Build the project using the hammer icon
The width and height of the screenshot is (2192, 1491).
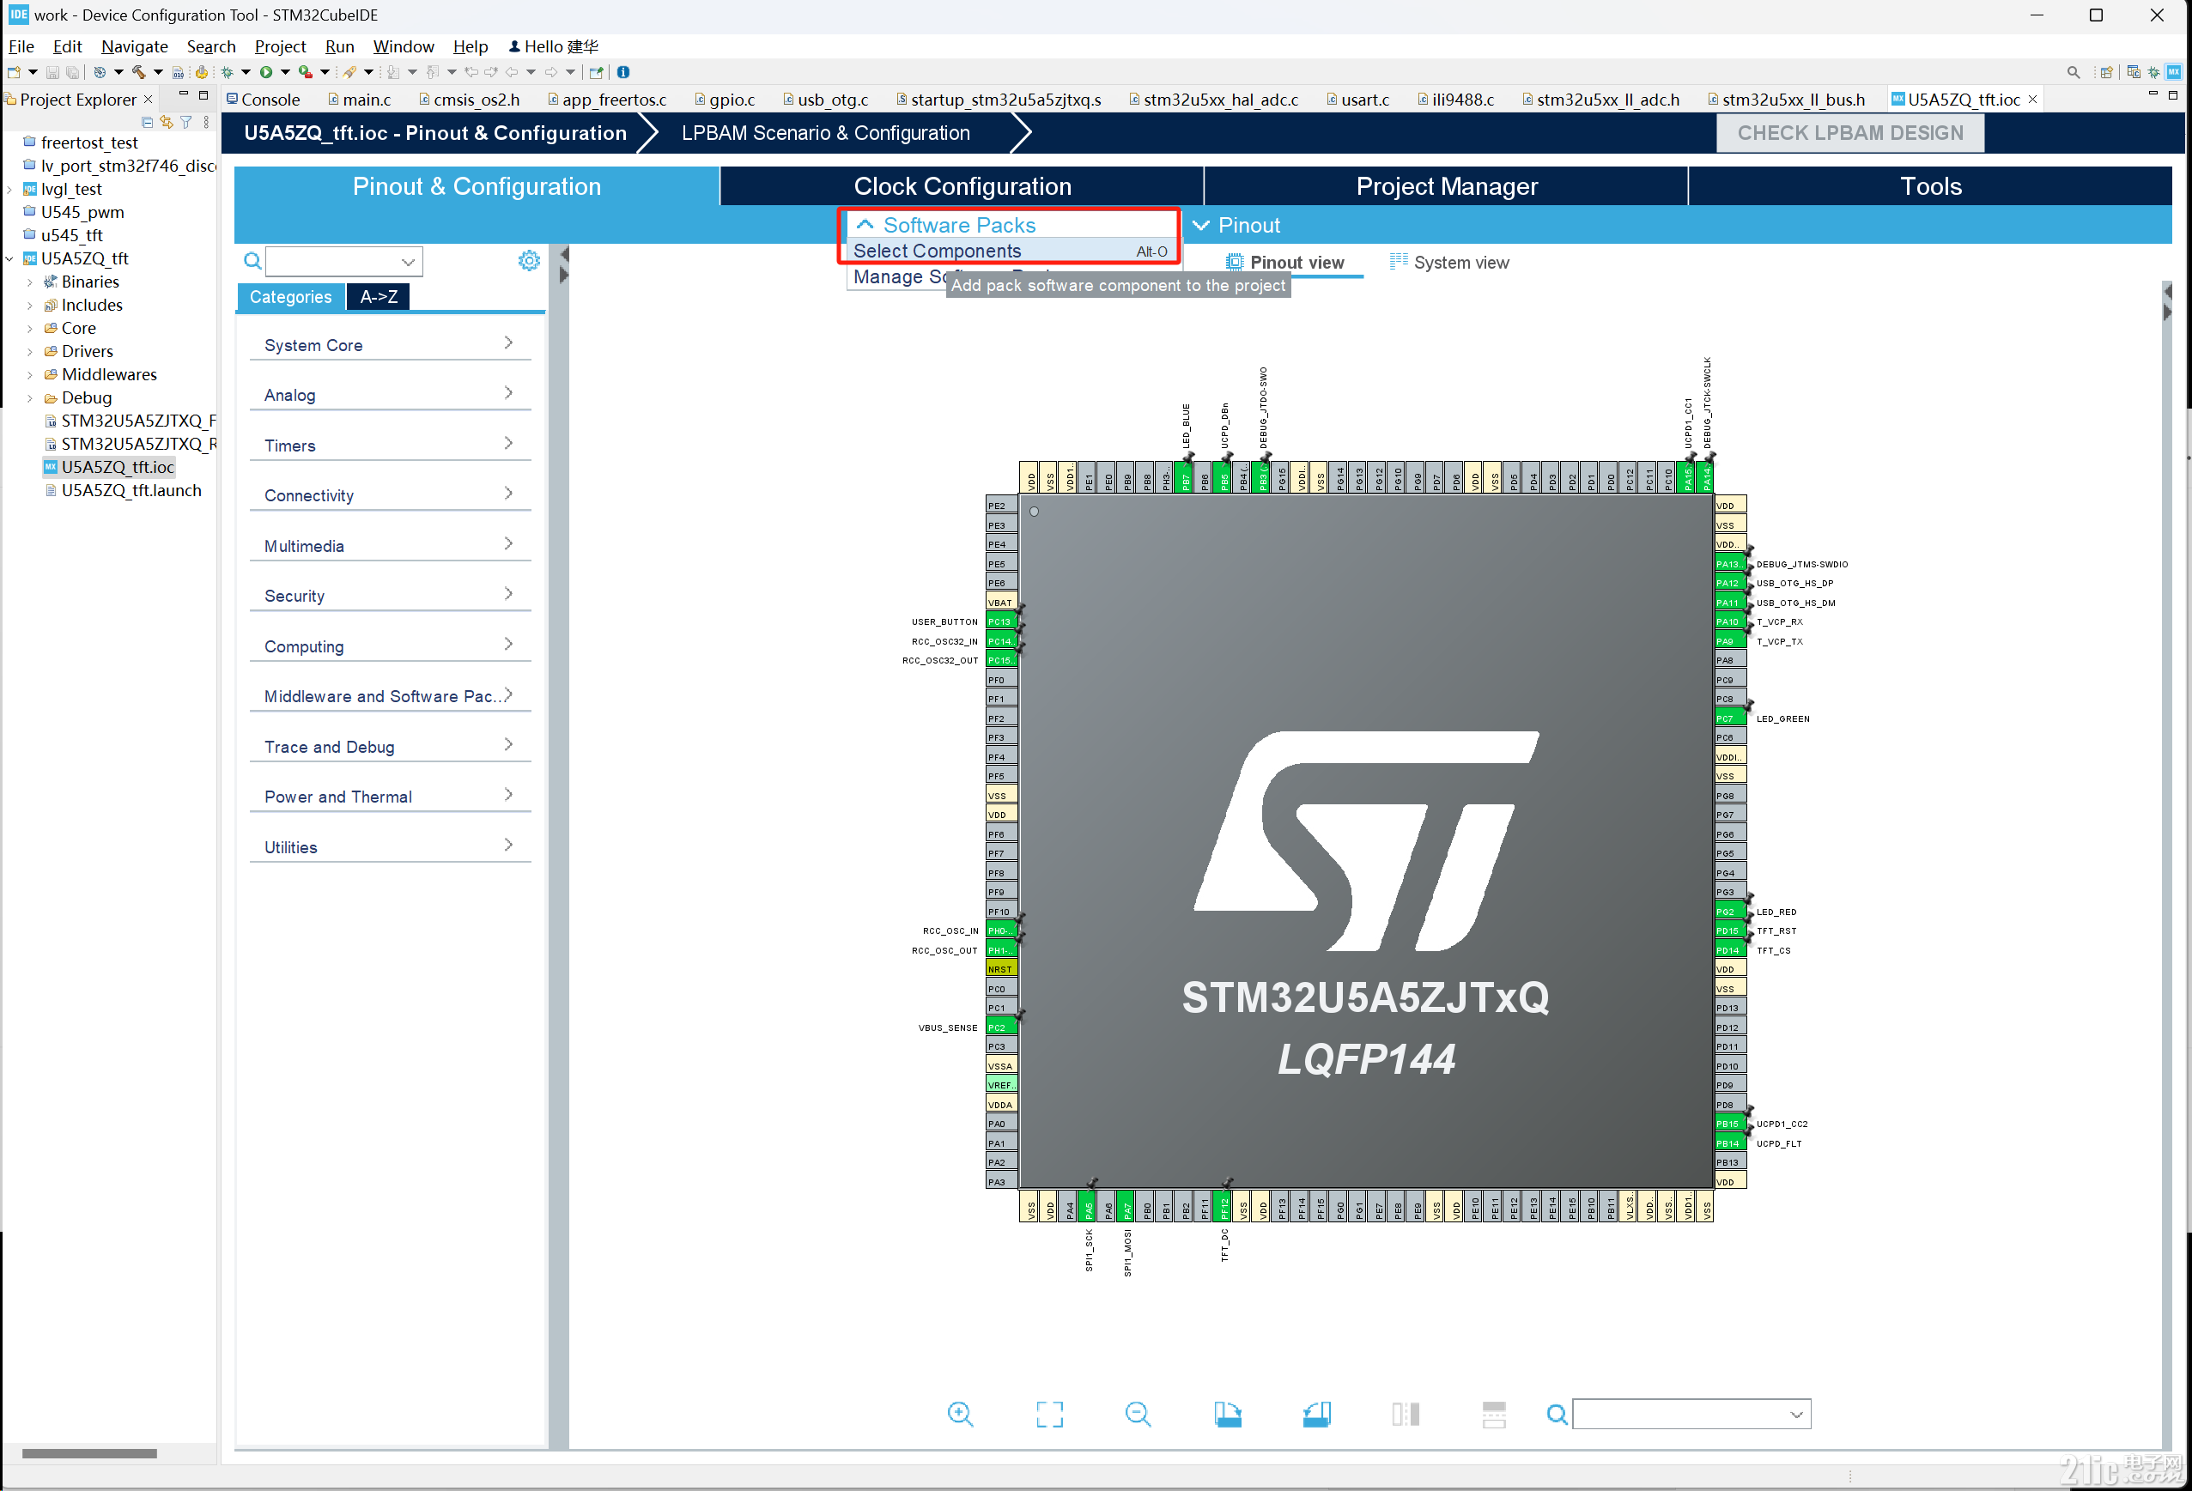click(x=140, y=71)
